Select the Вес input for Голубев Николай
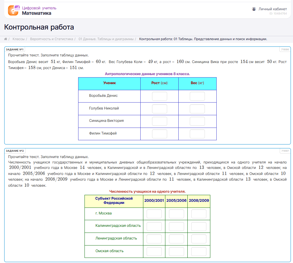The image size is (293, 263). [x=197, y=109]
